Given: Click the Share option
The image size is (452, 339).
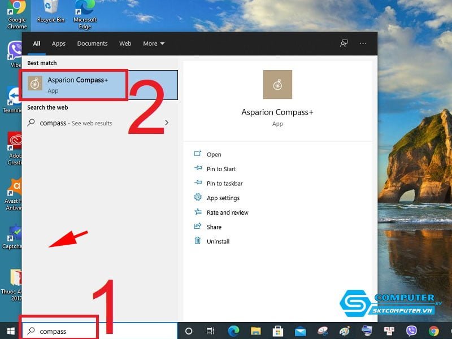Looking at the screenshot, I should (214, 227).
